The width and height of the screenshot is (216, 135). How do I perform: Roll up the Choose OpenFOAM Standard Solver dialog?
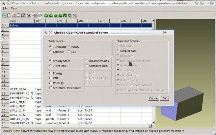tap(165, 33)
